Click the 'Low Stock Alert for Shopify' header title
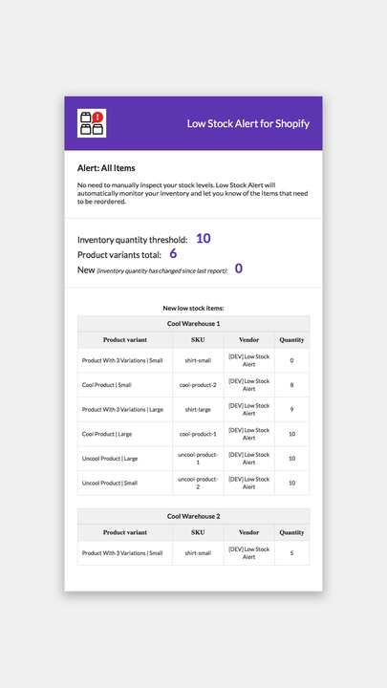This screenshot has width=387, height=688. pyautogui.click(x=248, y=123)
